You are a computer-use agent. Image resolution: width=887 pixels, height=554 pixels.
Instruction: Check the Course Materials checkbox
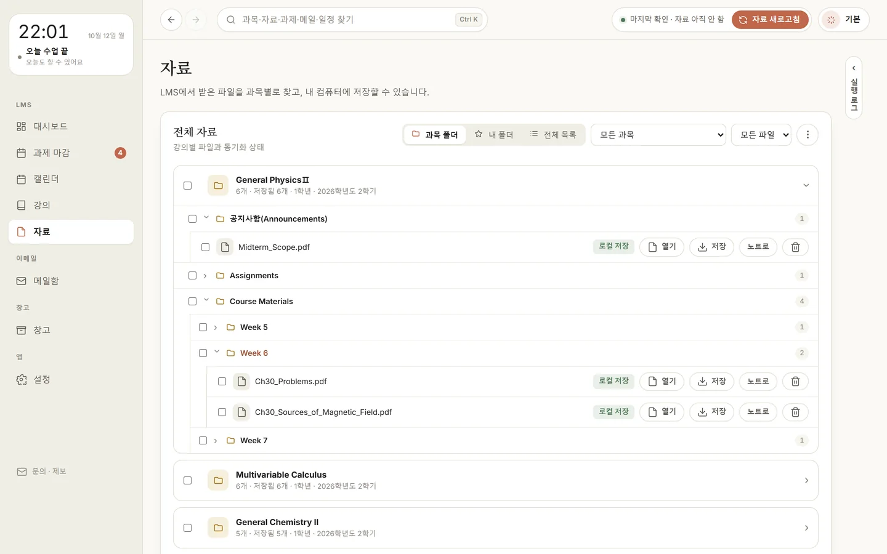coord(192,302)
